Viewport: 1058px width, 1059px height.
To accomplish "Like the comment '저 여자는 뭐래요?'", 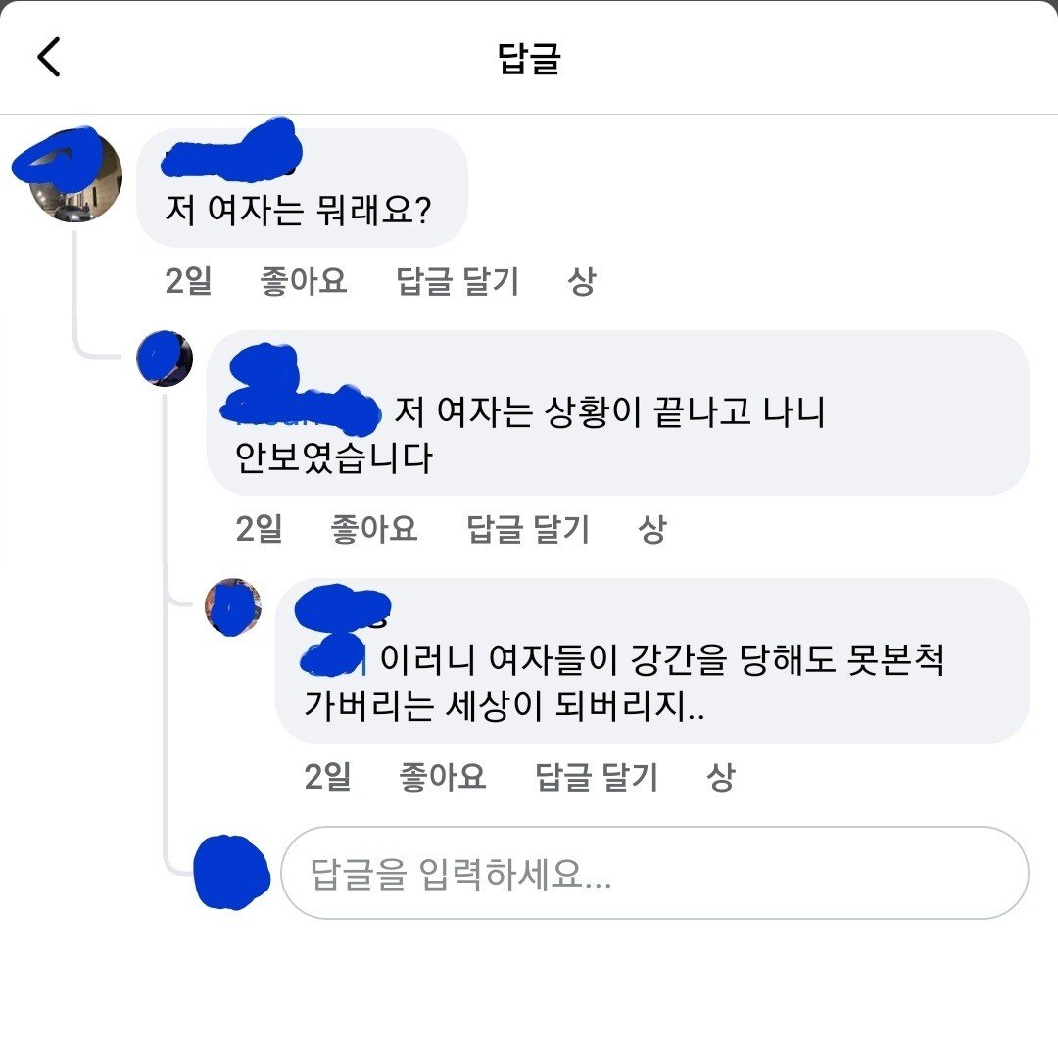I will [x=303, y=281].
